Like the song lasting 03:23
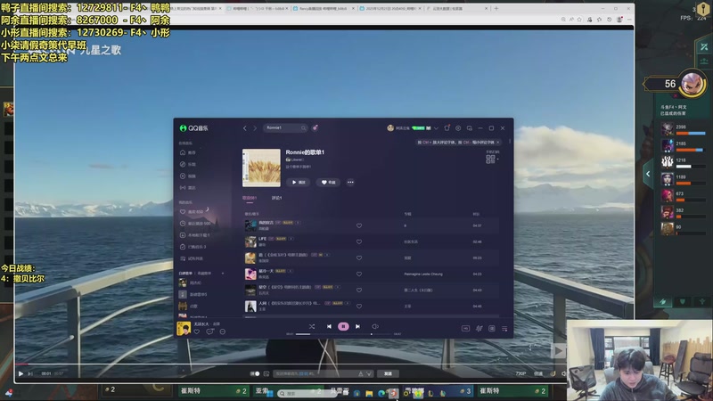Viewport: 713px width, 401px height. tap(359, 258)
